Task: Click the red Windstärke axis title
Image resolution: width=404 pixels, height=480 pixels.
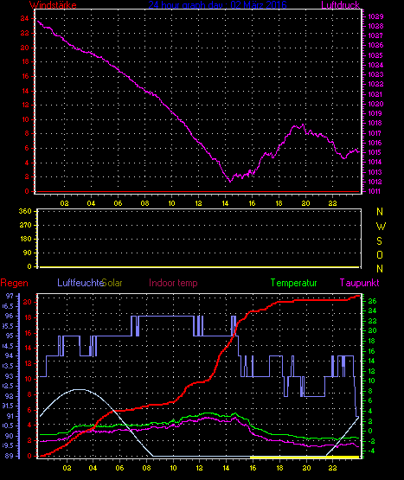Action: (53, 5)
